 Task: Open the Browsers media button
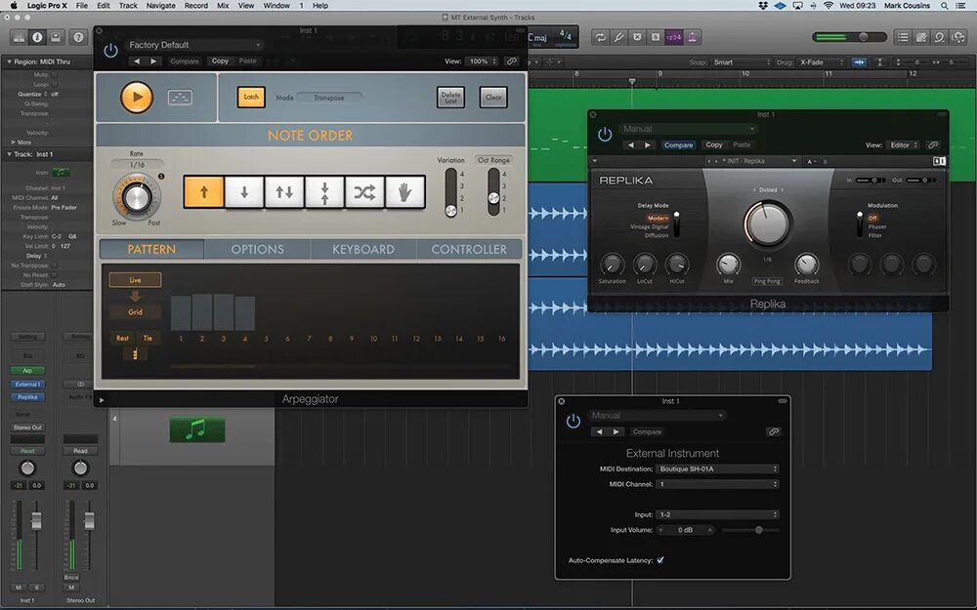tap(958, 37)
